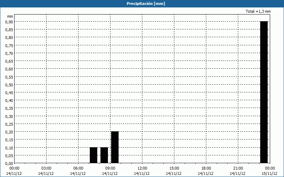Click the 0,00 y-axis value
This screenshot has width=284, height=177.
click(x=9, y=164)
